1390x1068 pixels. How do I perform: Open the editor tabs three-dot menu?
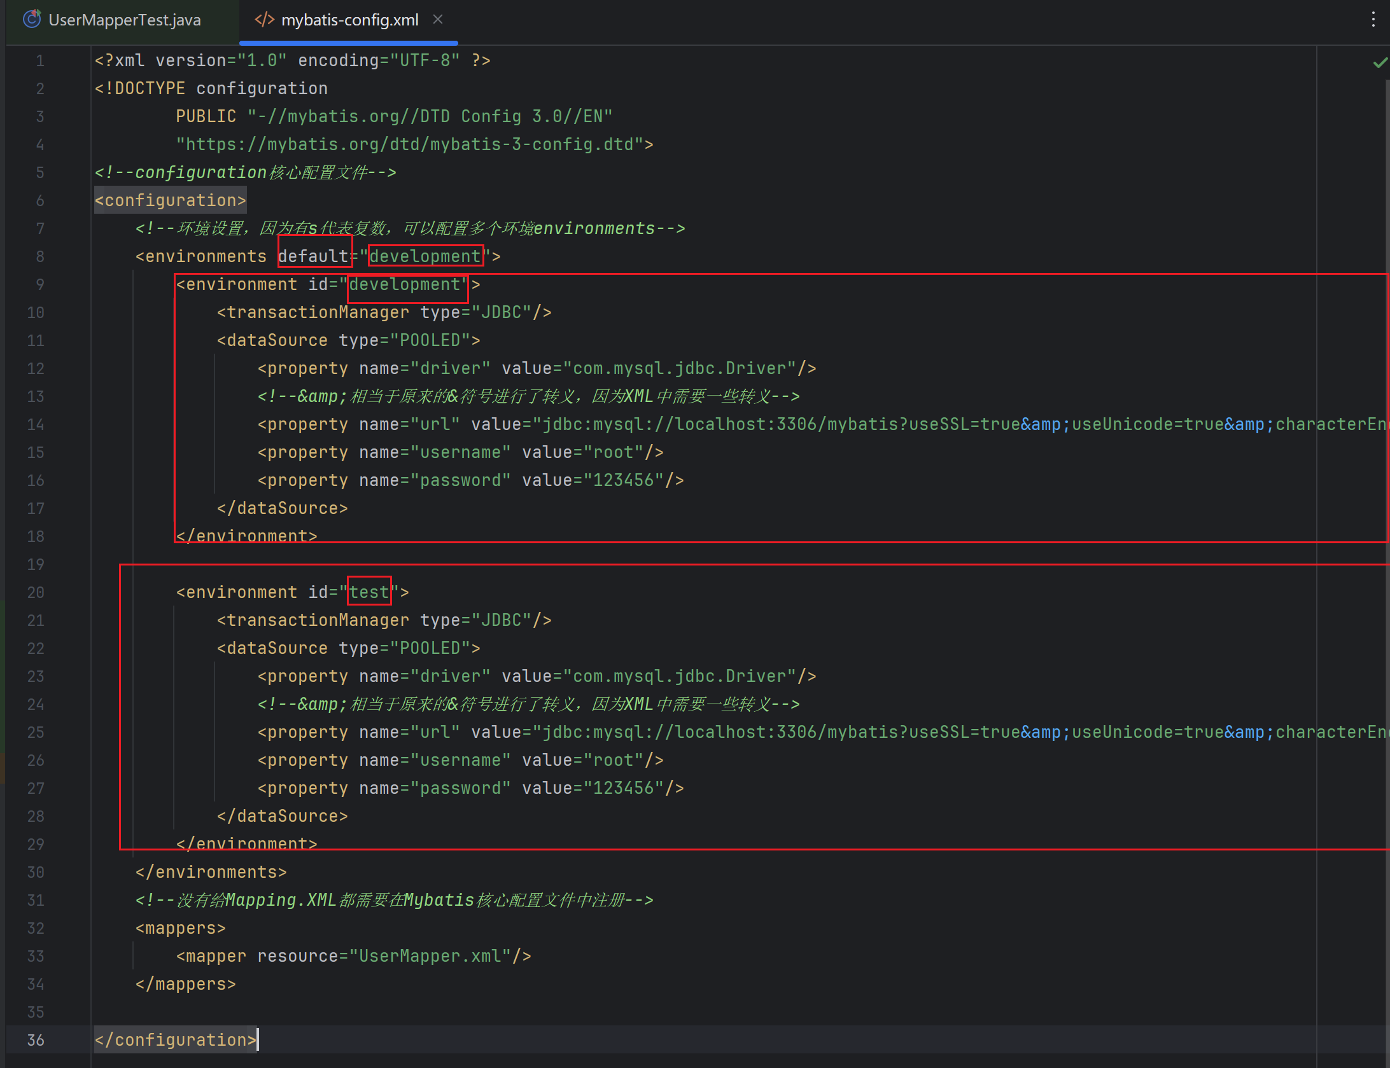[1373, 20]
